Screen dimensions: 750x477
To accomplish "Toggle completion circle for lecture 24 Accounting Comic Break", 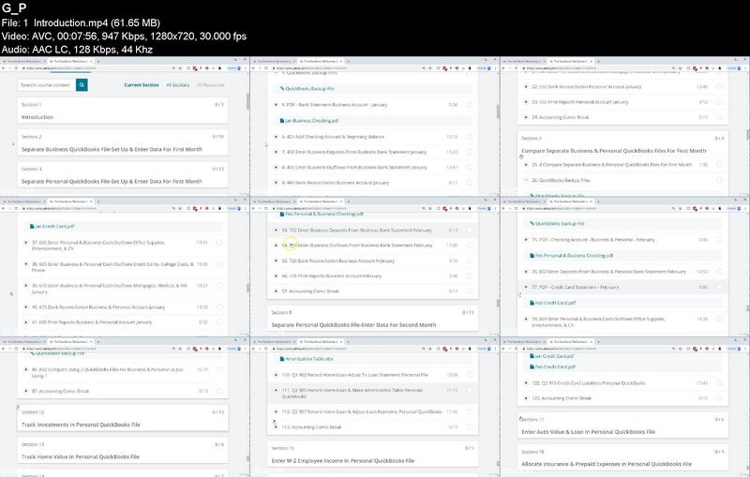I will pyautogui.click(x=719, y=117).
